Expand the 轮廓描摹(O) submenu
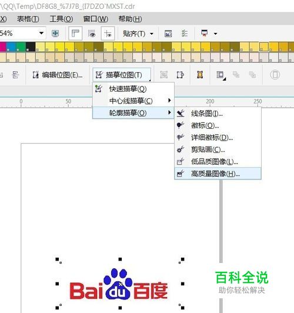 click(133, 113)
